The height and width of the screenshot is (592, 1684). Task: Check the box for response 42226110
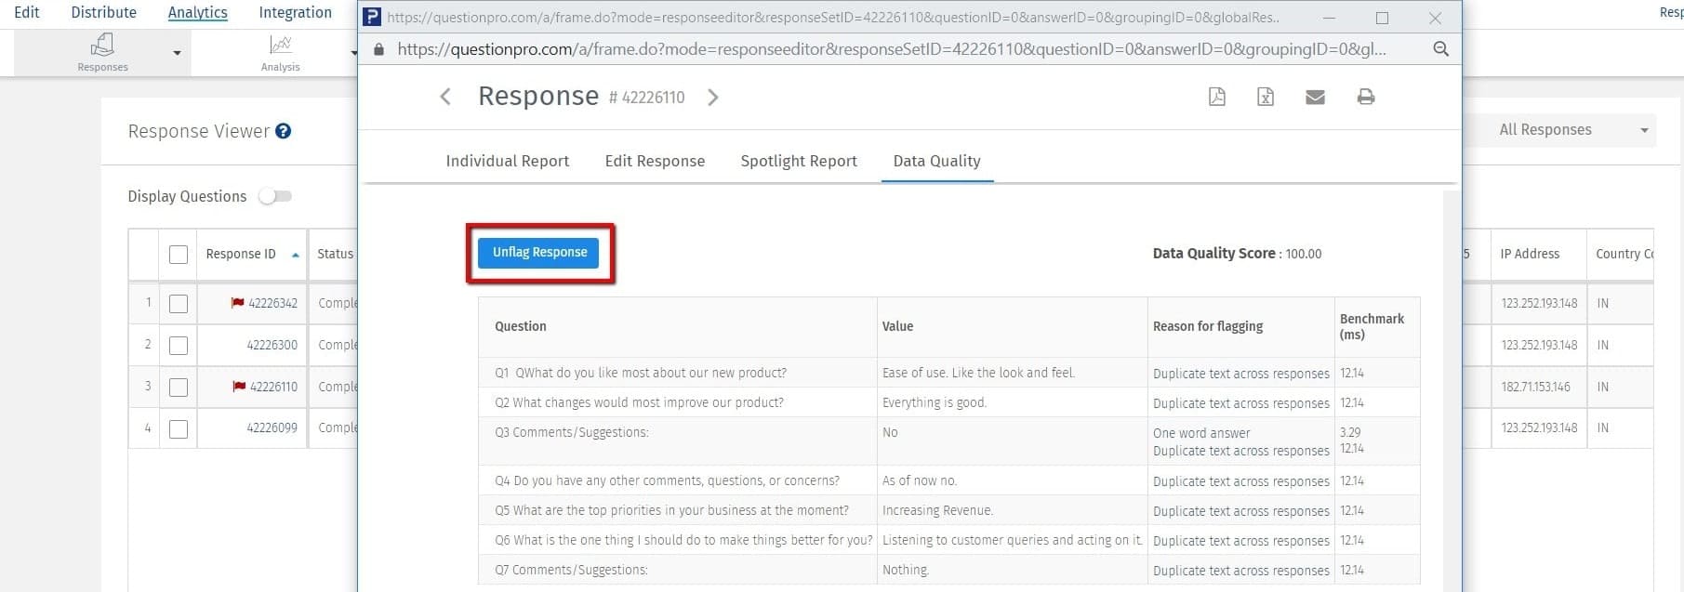click(x=179, y=388)
